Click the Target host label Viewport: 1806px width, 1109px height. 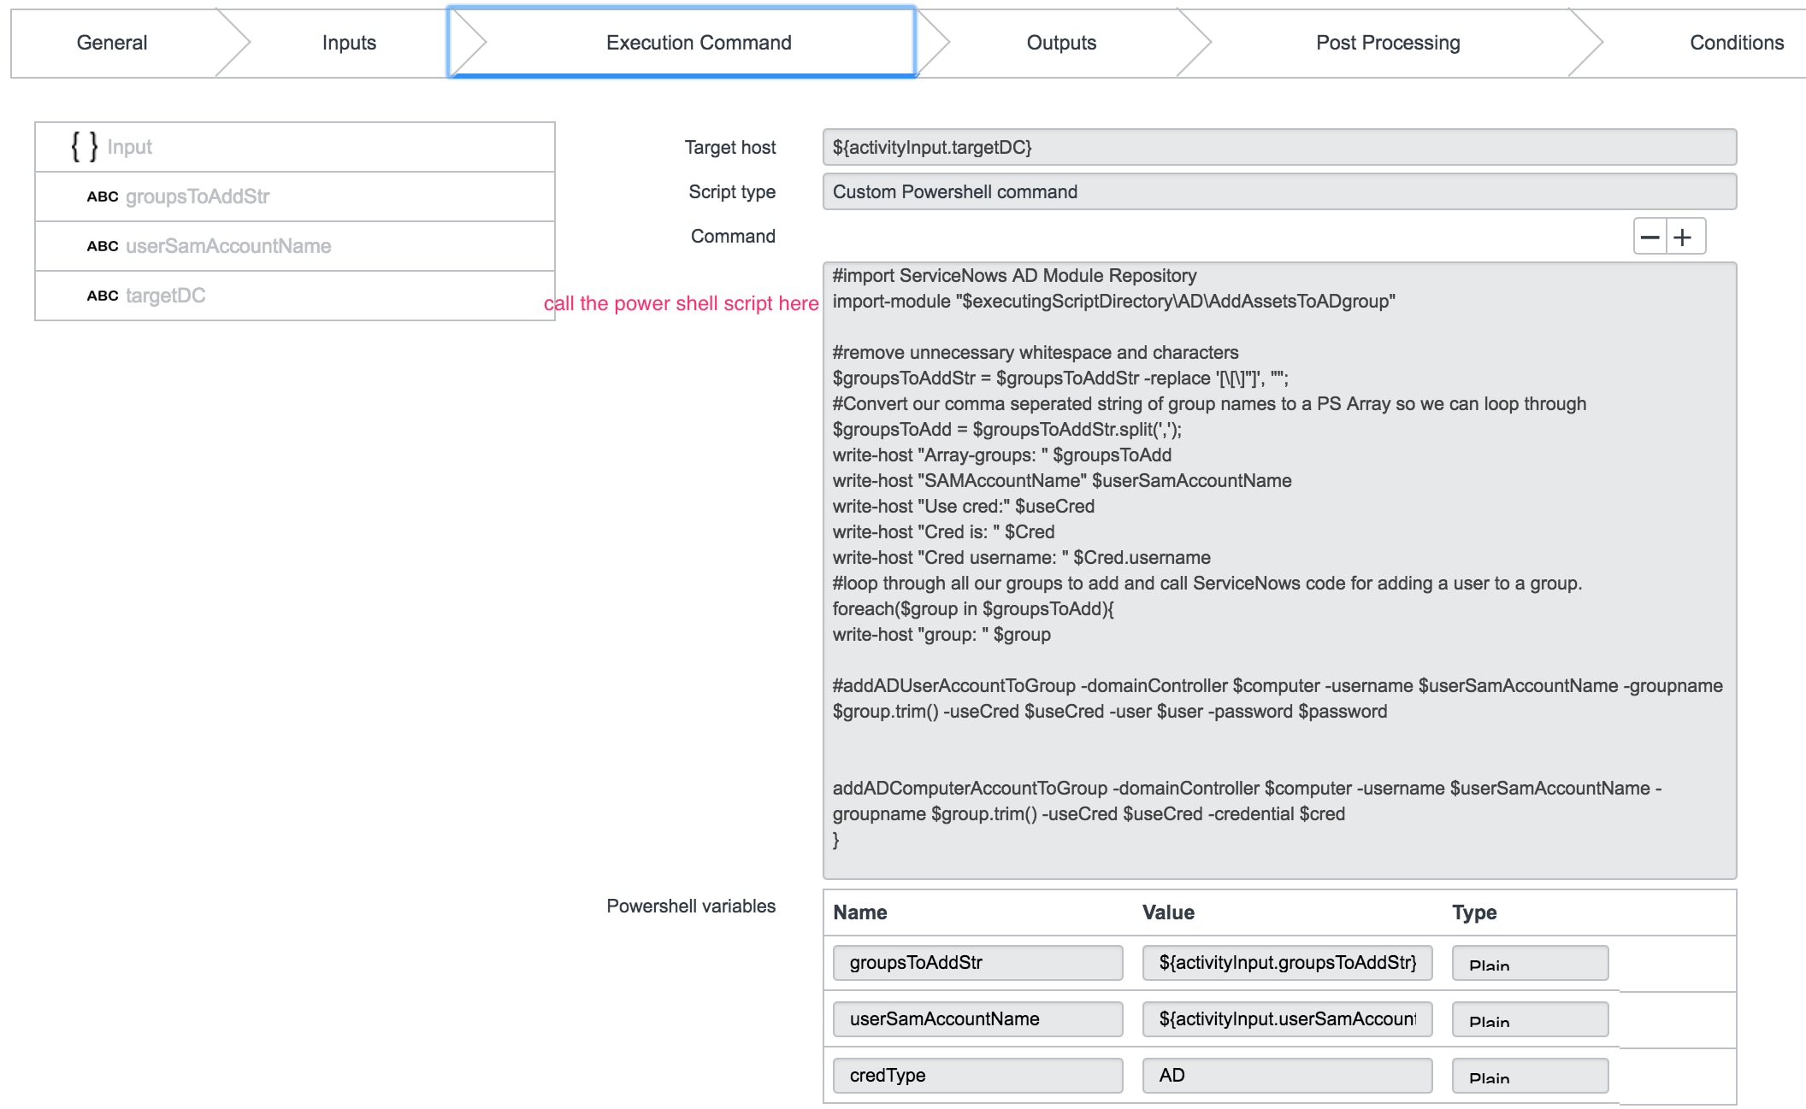[730, 148]
